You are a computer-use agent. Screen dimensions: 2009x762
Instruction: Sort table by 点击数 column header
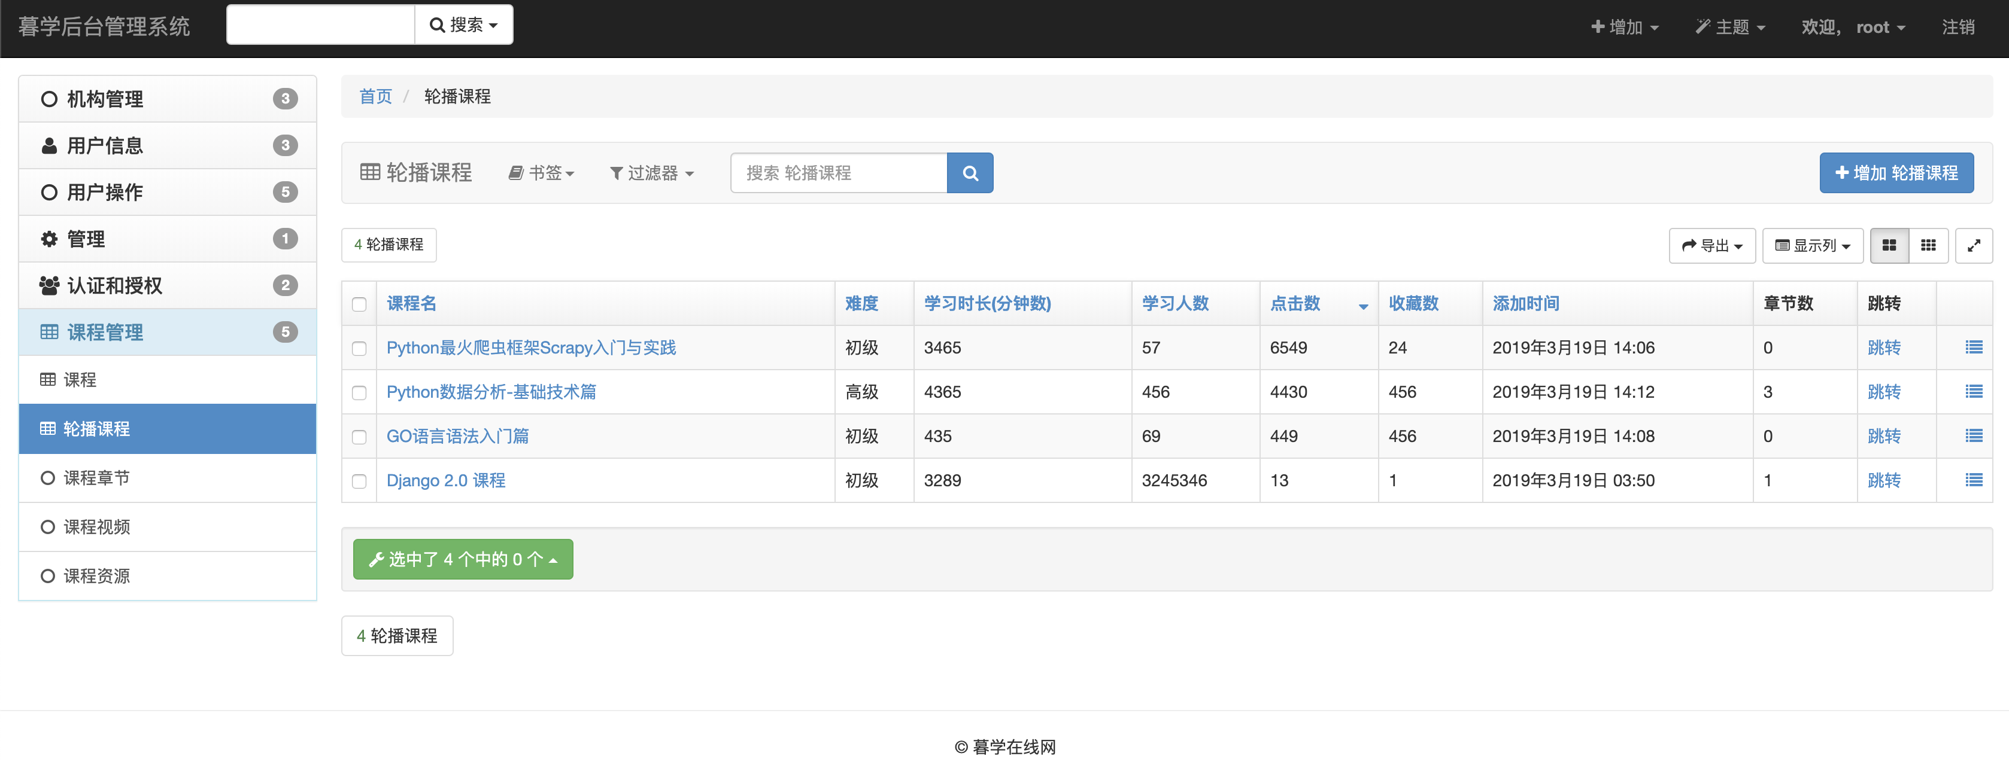(1295, 303)
